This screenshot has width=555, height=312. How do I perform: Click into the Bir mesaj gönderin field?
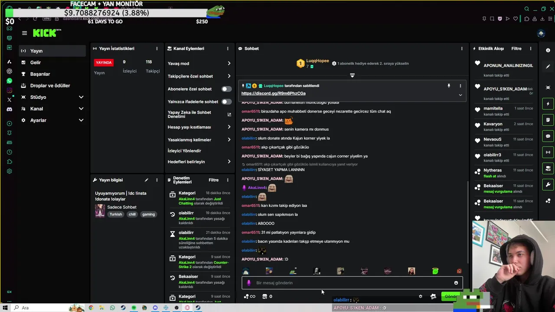click(352, 283)
